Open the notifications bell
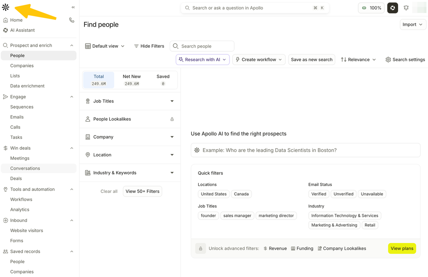 pyautogui.click(x=406, y=8)
